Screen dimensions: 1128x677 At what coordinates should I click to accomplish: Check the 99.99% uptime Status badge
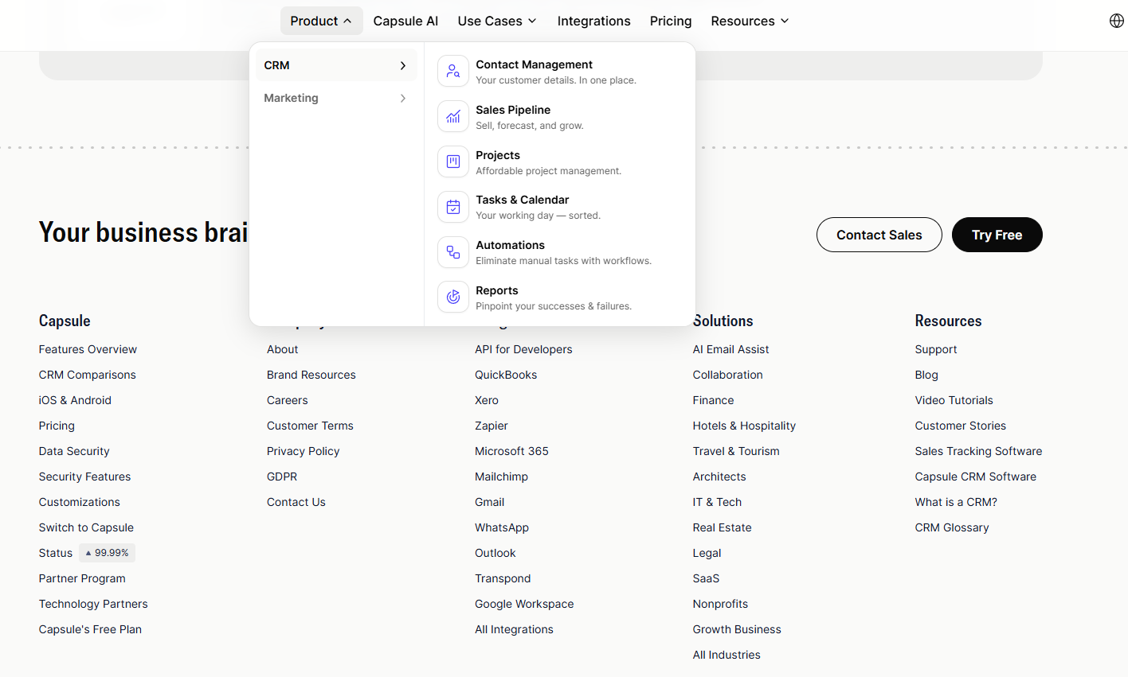(107, 552)
